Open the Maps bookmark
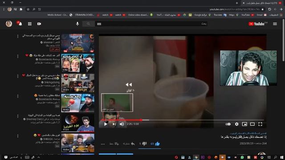This screenshot has height=160, width=285. click(233, 15)
